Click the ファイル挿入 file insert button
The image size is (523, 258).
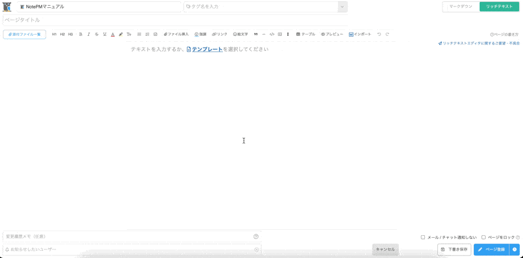pyautogui.click(x=176, y=35)
